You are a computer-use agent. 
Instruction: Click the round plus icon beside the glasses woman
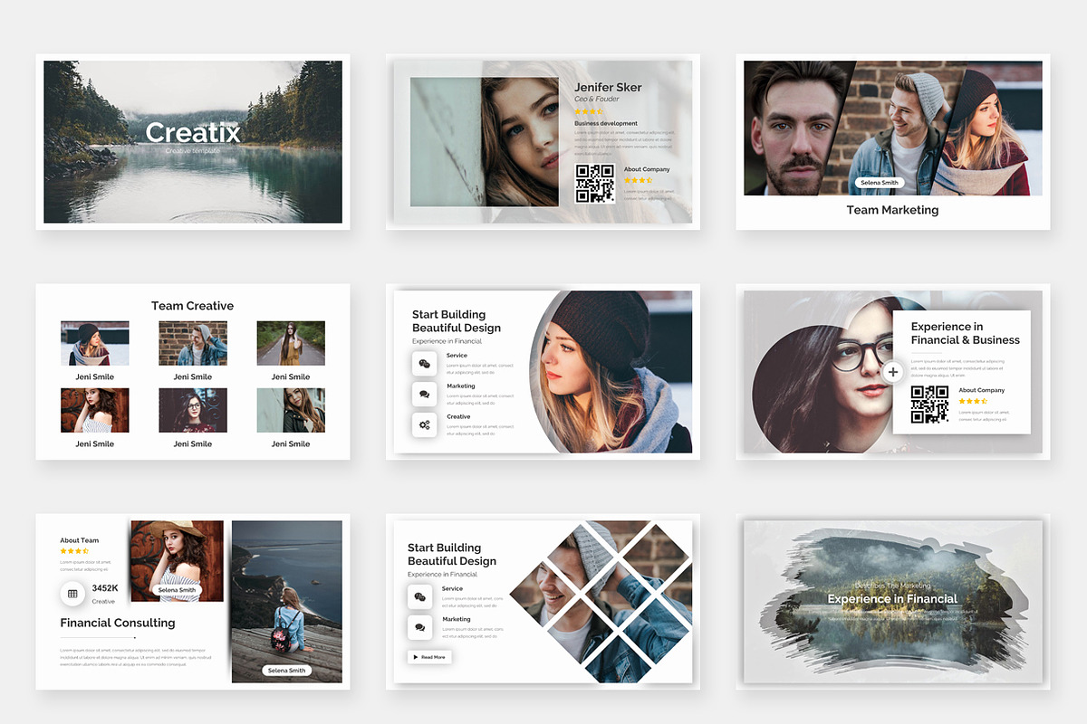tap(893, 372)
